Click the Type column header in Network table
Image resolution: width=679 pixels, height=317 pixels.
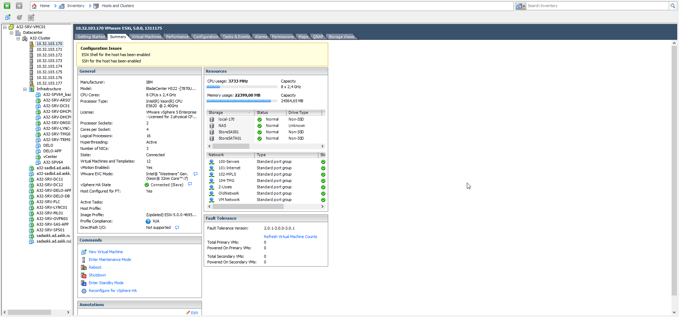[x=286, y=155]
